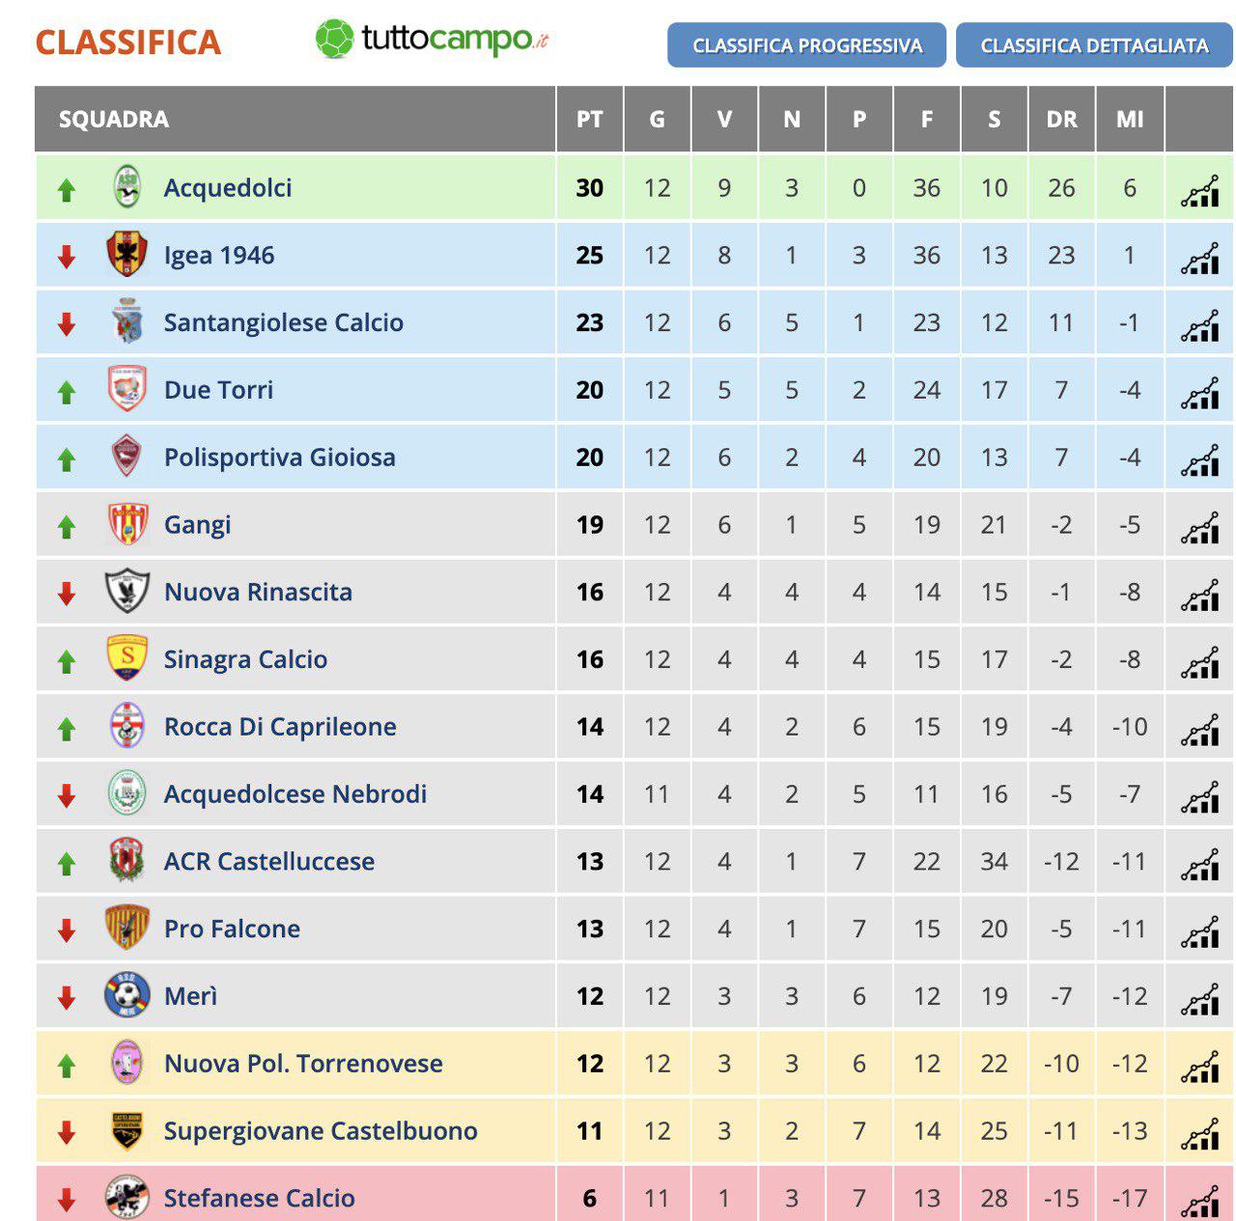The width and height of the screenshot is (1236, 1221).
Task: Open Due Torri trend chart icon
Action: click(x=1199, y=393)
